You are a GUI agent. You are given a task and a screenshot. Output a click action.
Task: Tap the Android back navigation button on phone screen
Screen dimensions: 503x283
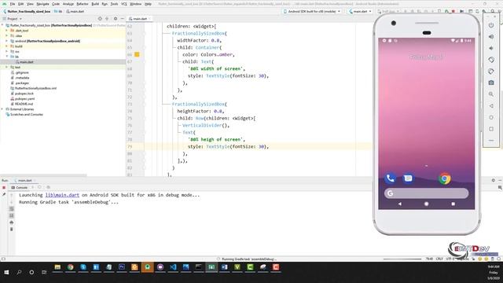point(400,204)
